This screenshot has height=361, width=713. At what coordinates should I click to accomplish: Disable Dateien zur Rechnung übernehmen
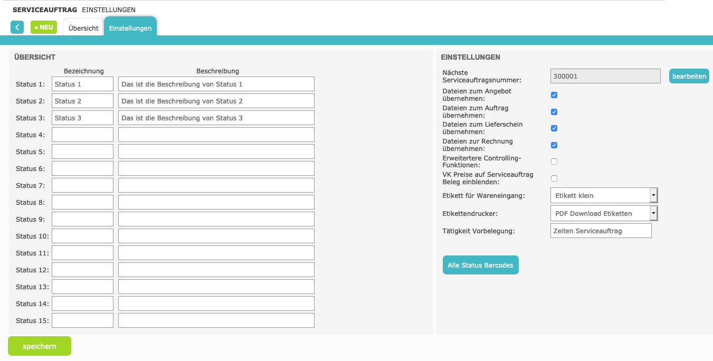pos(554,145)
